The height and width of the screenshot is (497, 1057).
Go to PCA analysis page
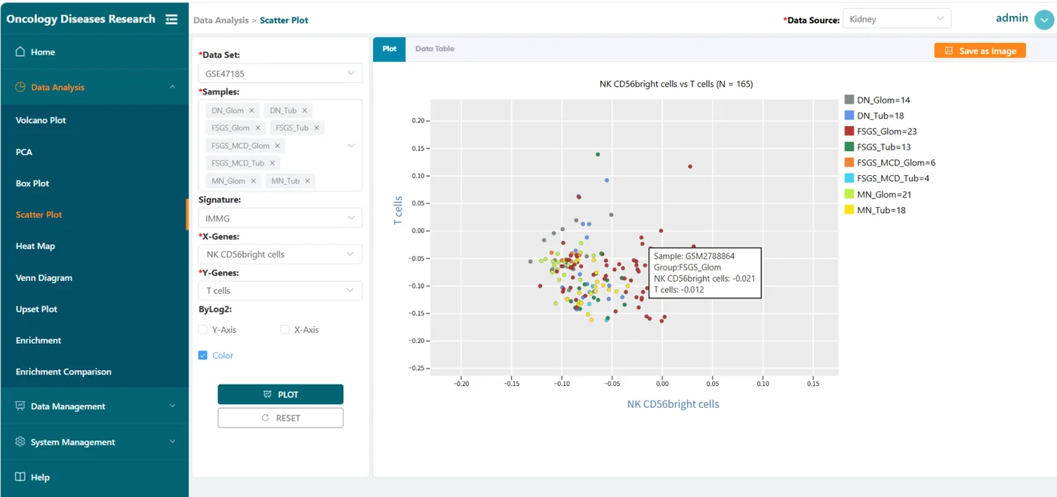pos(24,152)
